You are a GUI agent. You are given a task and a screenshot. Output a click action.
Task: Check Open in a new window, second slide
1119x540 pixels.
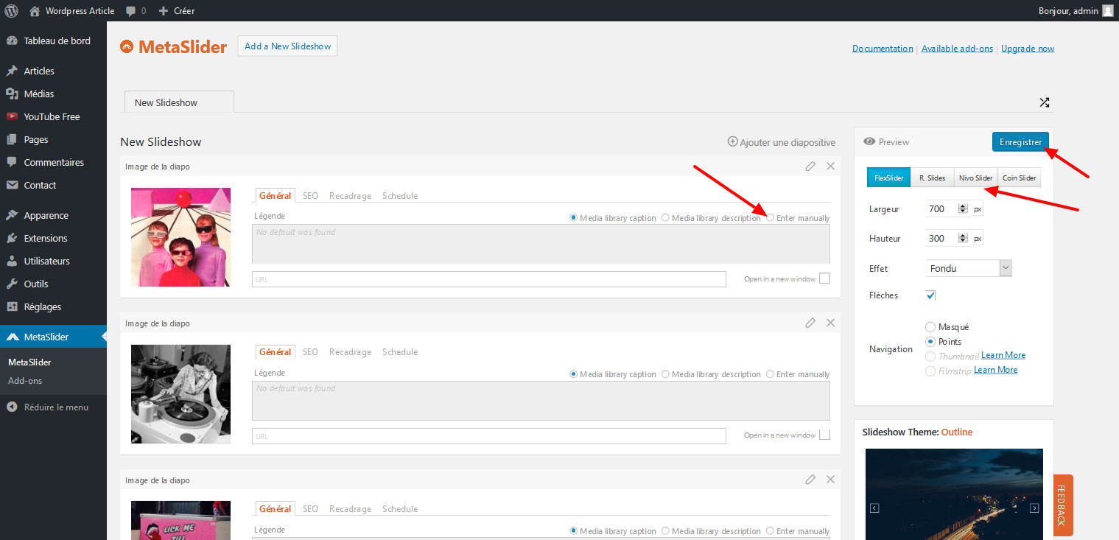click(824, 435)
